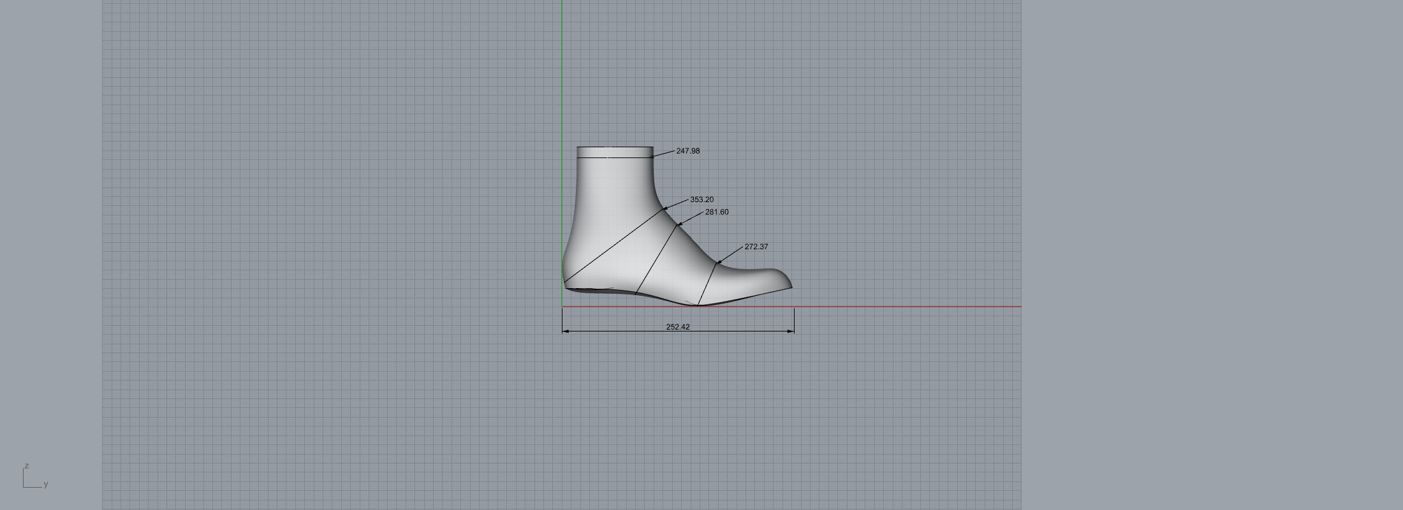Viewport: 1403px width, 510px height.
Task: Select the girth line below 281.60 arrow
Action: click(657, 258)
